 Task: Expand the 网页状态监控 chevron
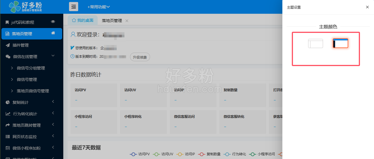tap(53, 136)
